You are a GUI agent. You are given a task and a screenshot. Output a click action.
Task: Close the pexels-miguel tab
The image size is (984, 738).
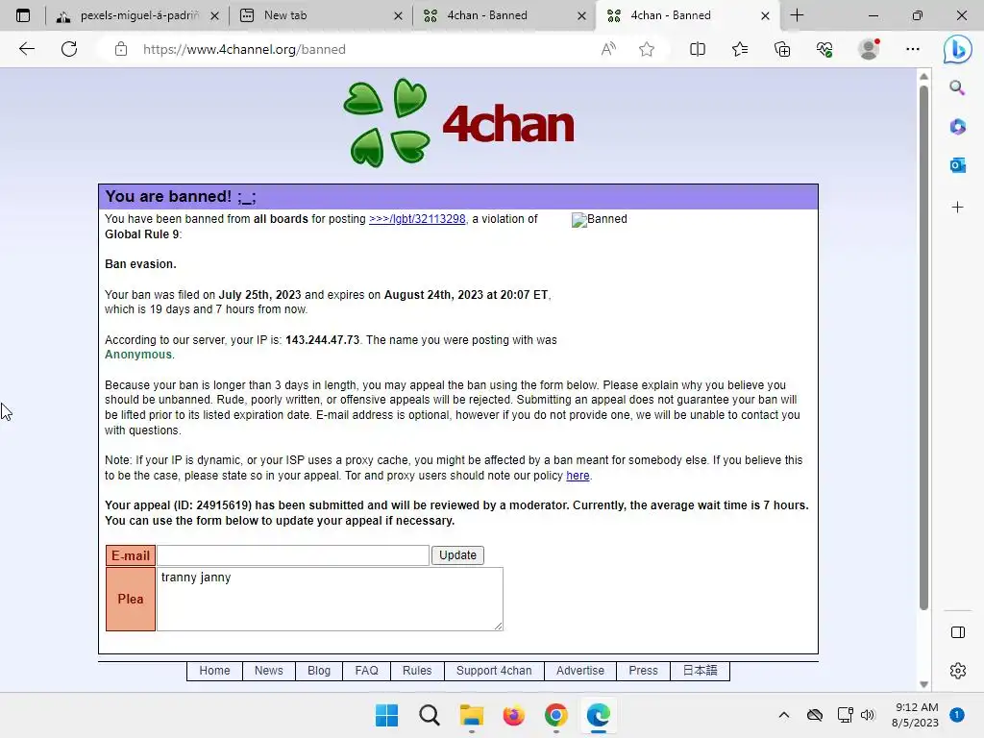coord(214,15)
